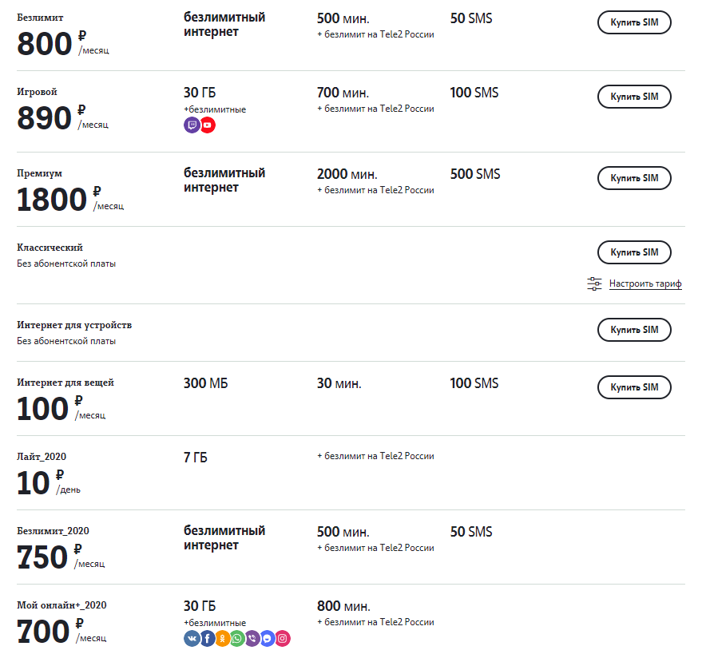Click the Facebook icon
This screenshot has width=702, height=658.
207,638
